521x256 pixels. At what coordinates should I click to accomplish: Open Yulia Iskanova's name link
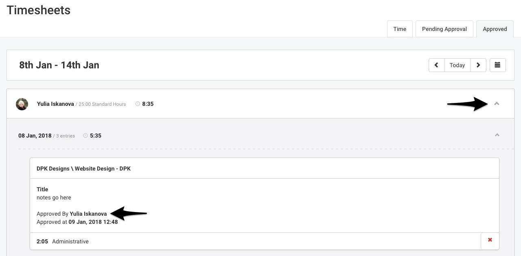(55, 104)
